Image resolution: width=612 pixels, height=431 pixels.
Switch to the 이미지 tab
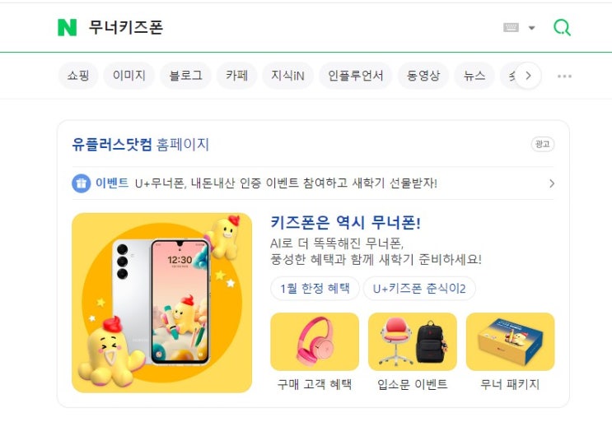click(129, 76)
